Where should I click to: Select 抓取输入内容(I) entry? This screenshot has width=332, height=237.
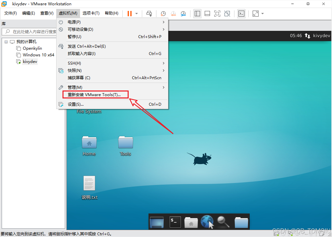[x=112, y=54]
